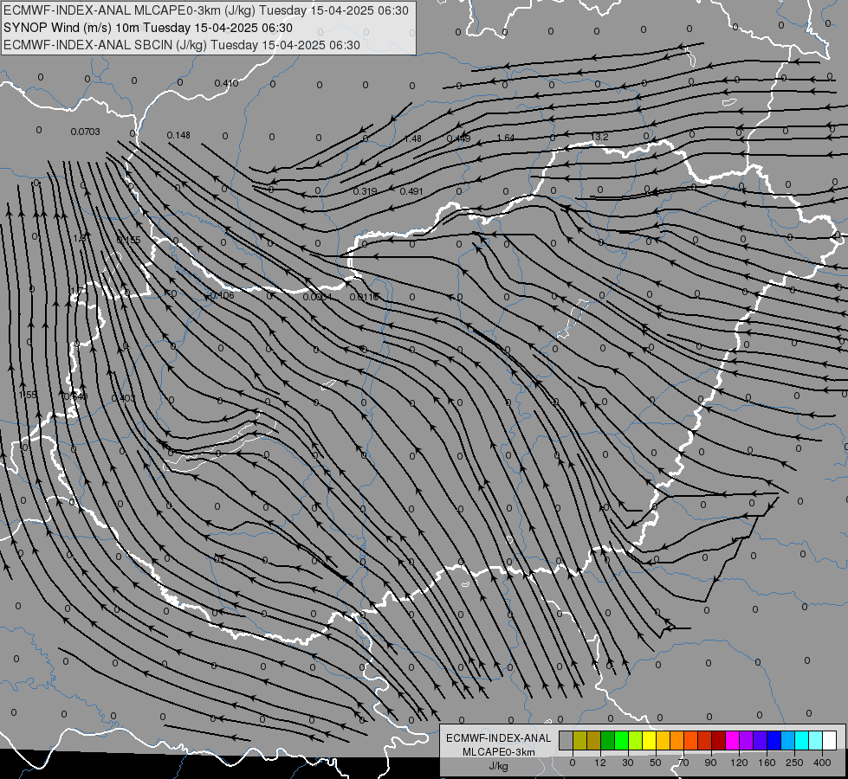Click the legend tick label '30'
Viewport: 848px width, 779px height.
coord(628,763)
